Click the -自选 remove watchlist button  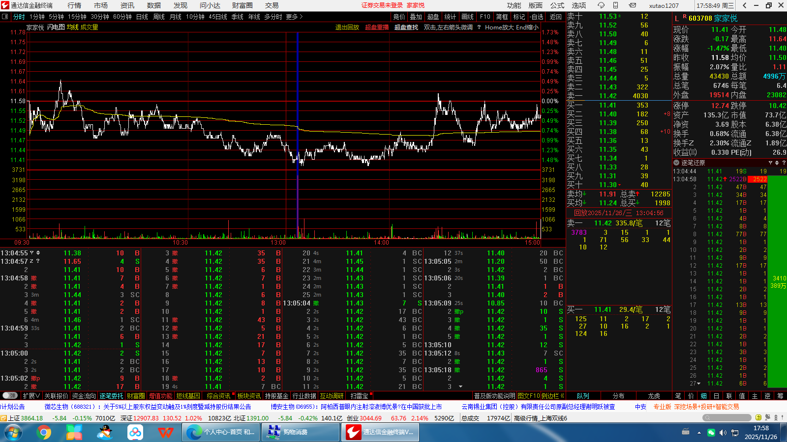point(537,17)
